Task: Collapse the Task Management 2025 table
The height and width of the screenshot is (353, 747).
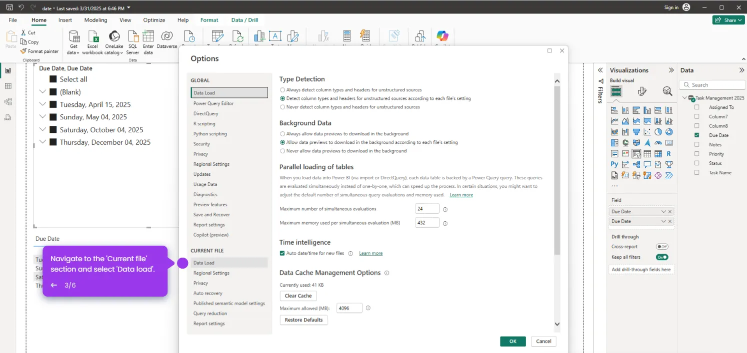Action: click(x=684, y=98)
